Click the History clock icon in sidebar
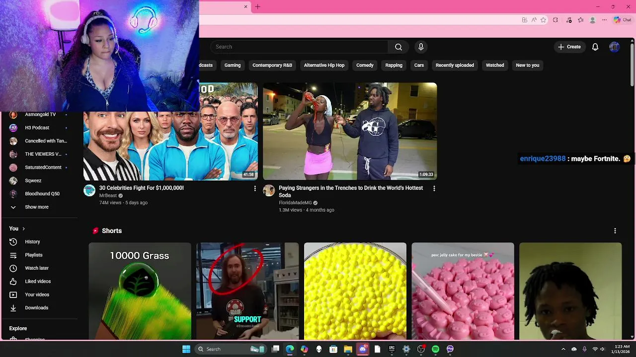The image size is (636, 357). (x=13, y=241)
